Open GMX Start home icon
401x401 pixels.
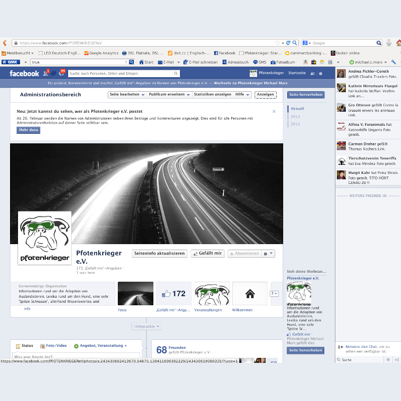[x=146, y=62]
